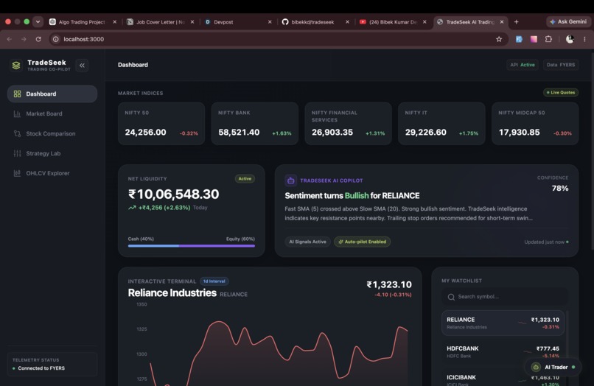Viewport: 594px width, 386px height.
Task: Click the Net Liquidity Active badge
Action: (245, 178)
